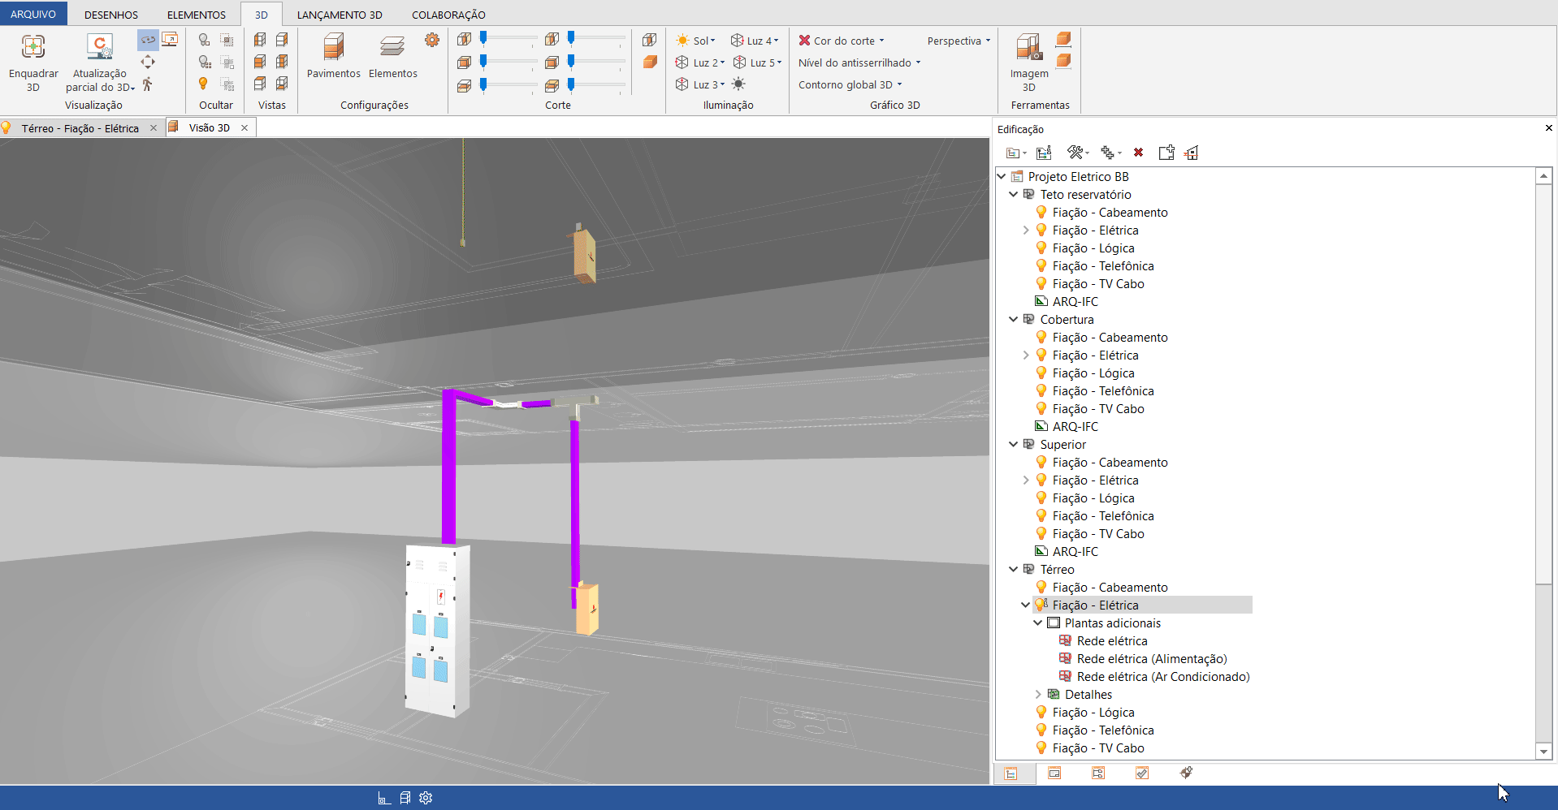
Task: Adjust the top-left Corte slider handle
Action: point(483,38)
